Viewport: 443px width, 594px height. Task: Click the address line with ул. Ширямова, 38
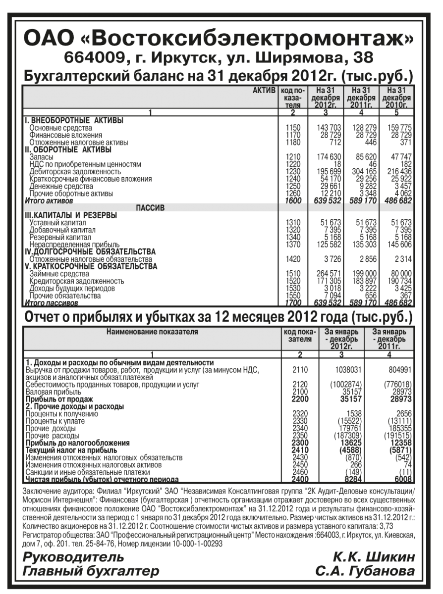click(x=221, y=59)
